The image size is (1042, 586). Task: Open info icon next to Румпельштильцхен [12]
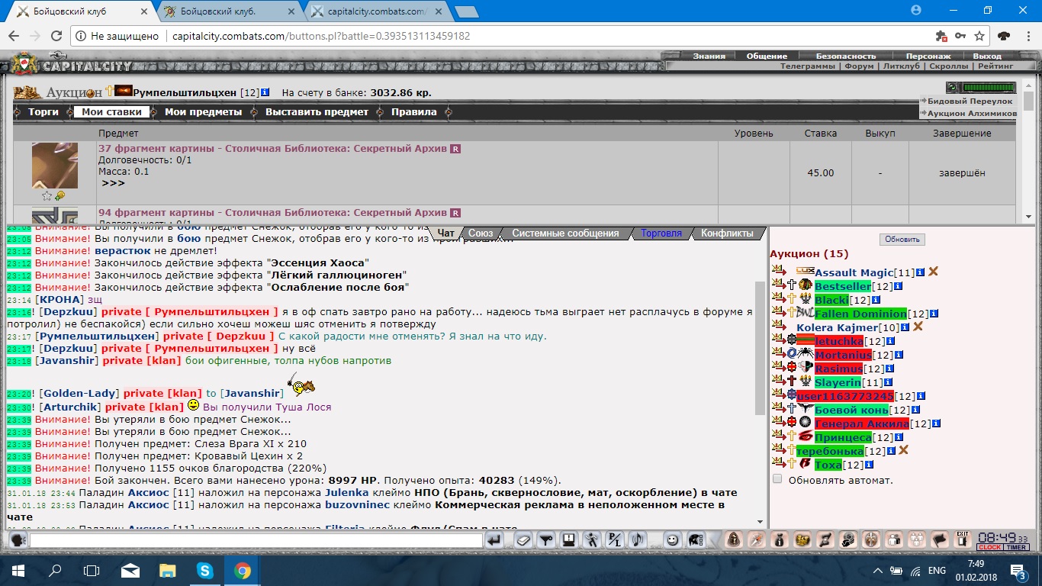(265, 92)
